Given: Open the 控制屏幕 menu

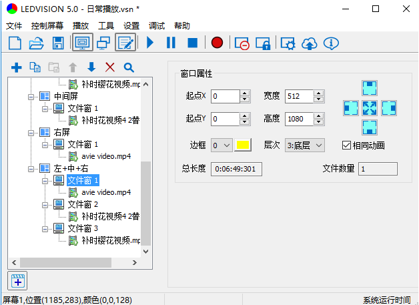Looking at the screenshot, I should [47, 25].
